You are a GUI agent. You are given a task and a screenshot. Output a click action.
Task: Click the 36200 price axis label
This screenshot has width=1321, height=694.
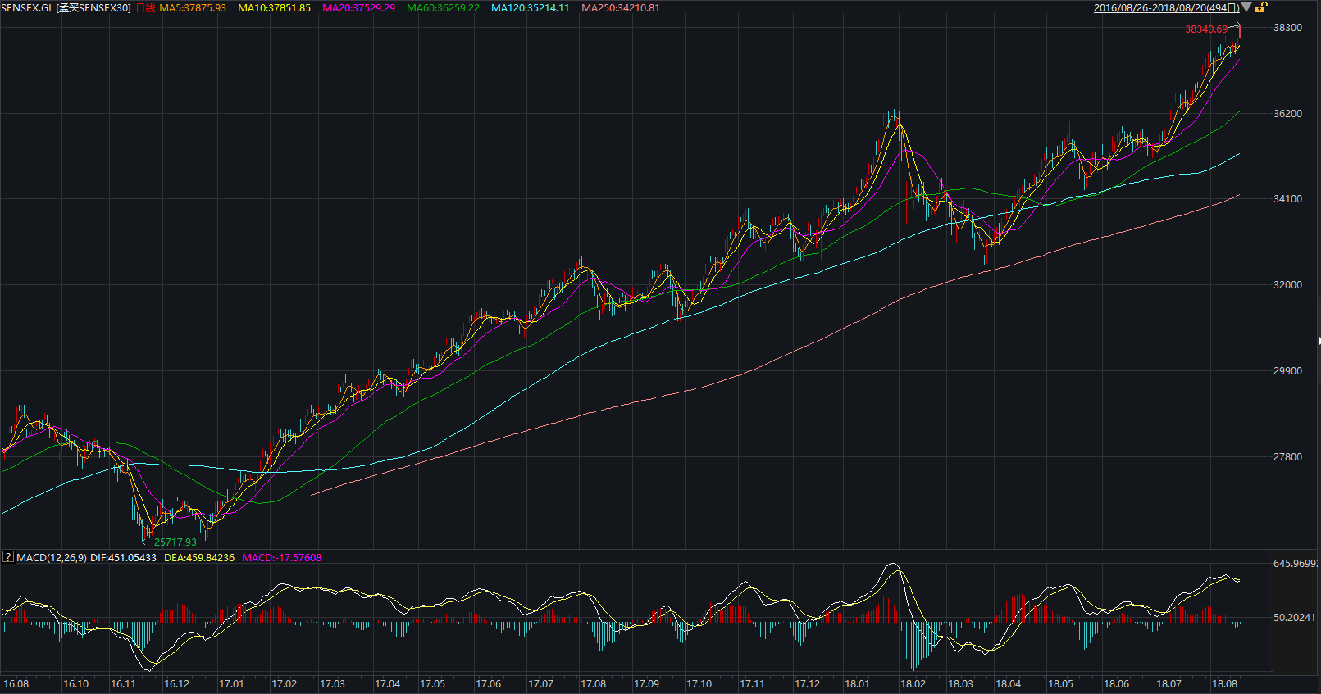click(x=1287, y=114)
